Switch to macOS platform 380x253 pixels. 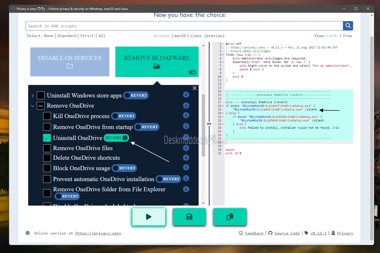pos(180,36)
